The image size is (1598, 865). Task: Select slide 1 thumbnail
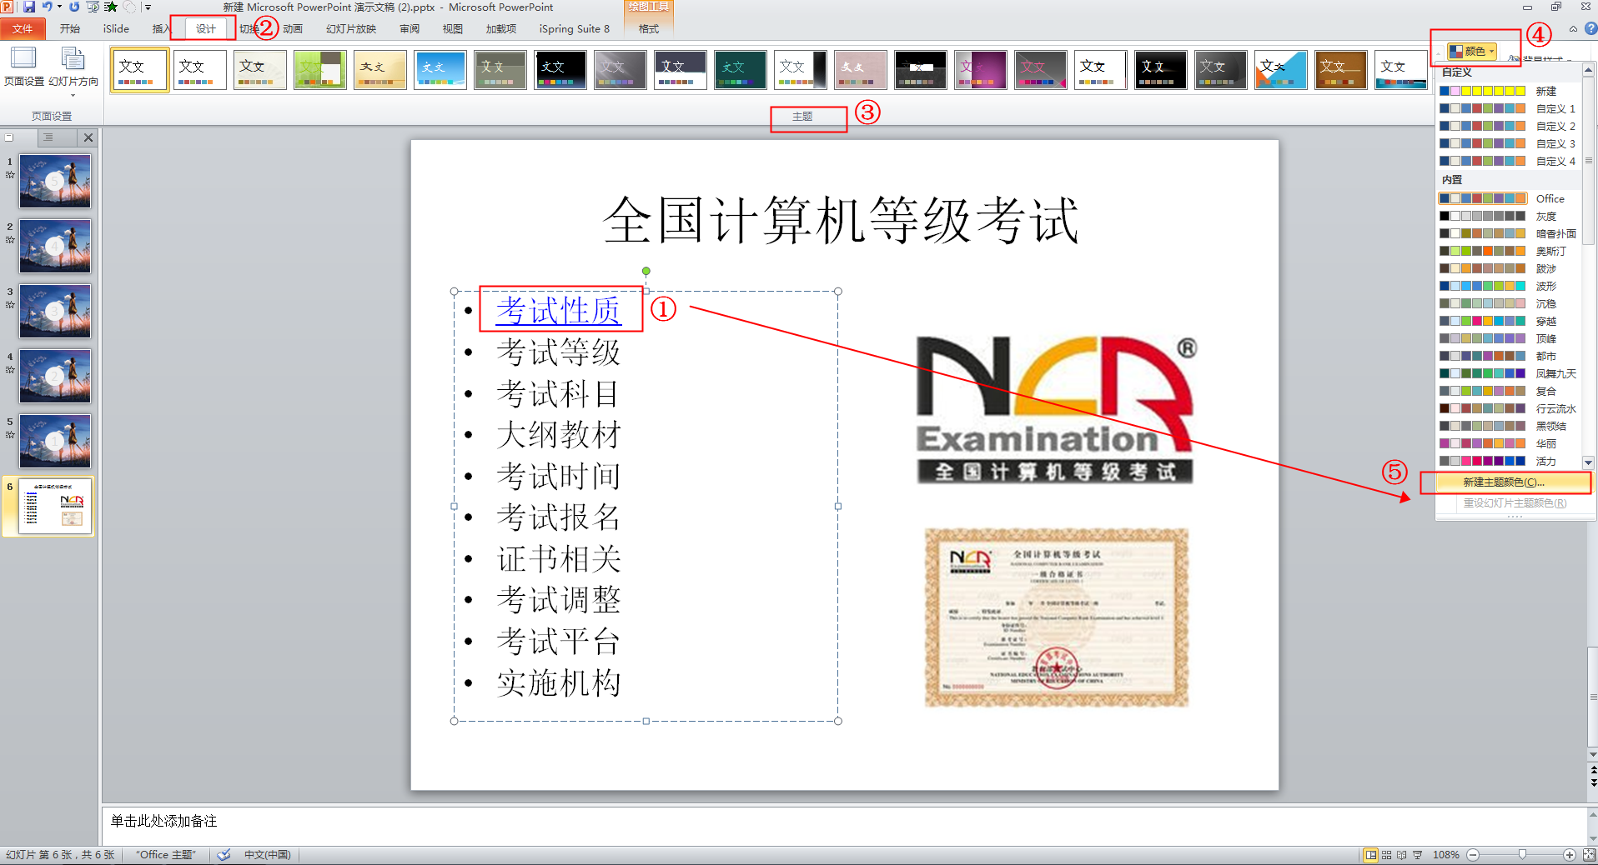click(55, 181)
